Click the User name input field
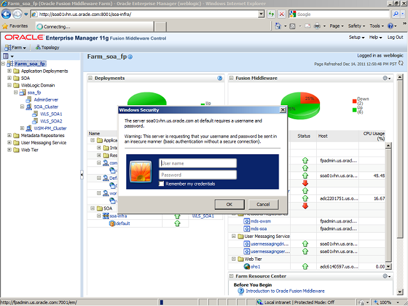 [x=197, y=164]
